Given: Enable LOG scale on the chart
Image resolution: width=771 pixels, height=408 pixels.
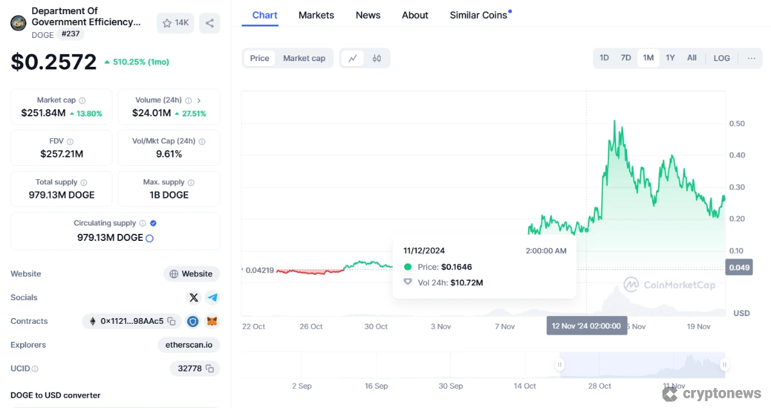Looking at the screenshot, I should [x=722, y=58].
